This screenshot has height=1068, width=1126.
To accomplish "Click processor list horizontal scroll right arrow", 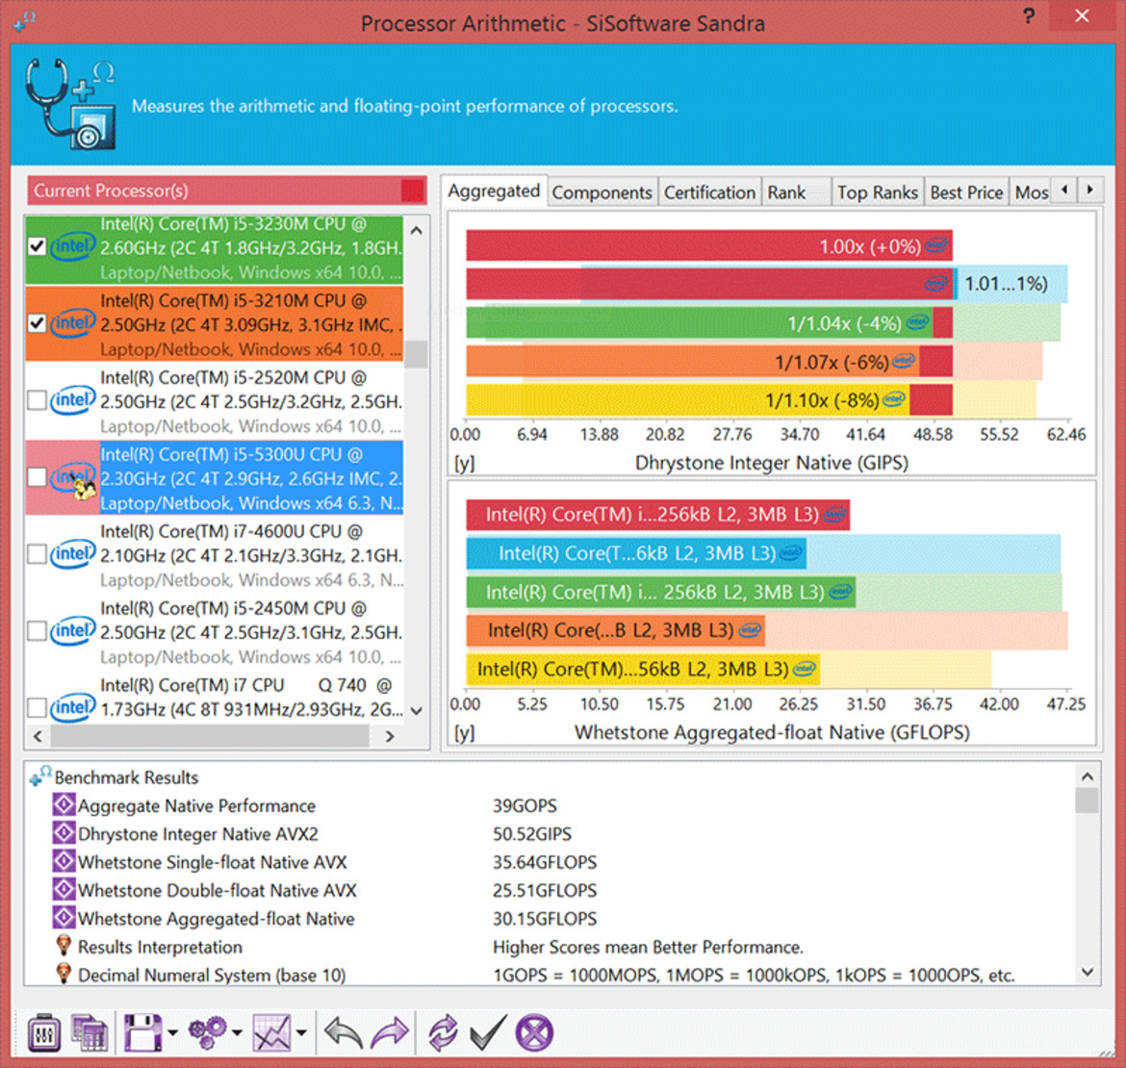I will pyautogui.click(x=390, y=736).
